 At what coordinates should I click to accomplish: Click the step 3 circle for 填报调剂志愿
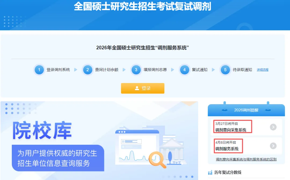[x=136, y=70]
